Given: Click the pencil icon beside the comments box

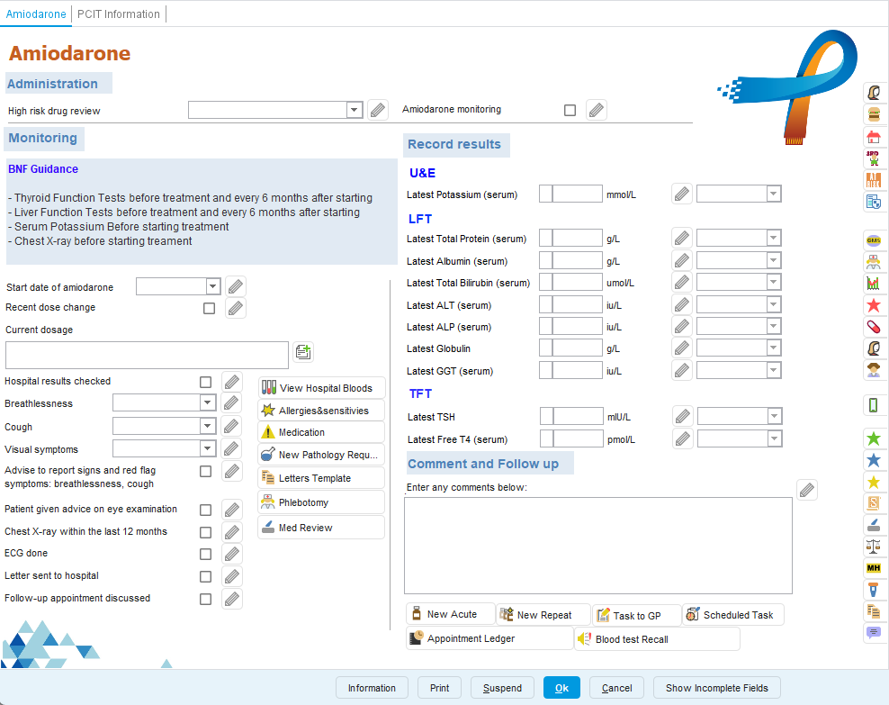Looking at the screenshot, I should click(x=807, y=490).
